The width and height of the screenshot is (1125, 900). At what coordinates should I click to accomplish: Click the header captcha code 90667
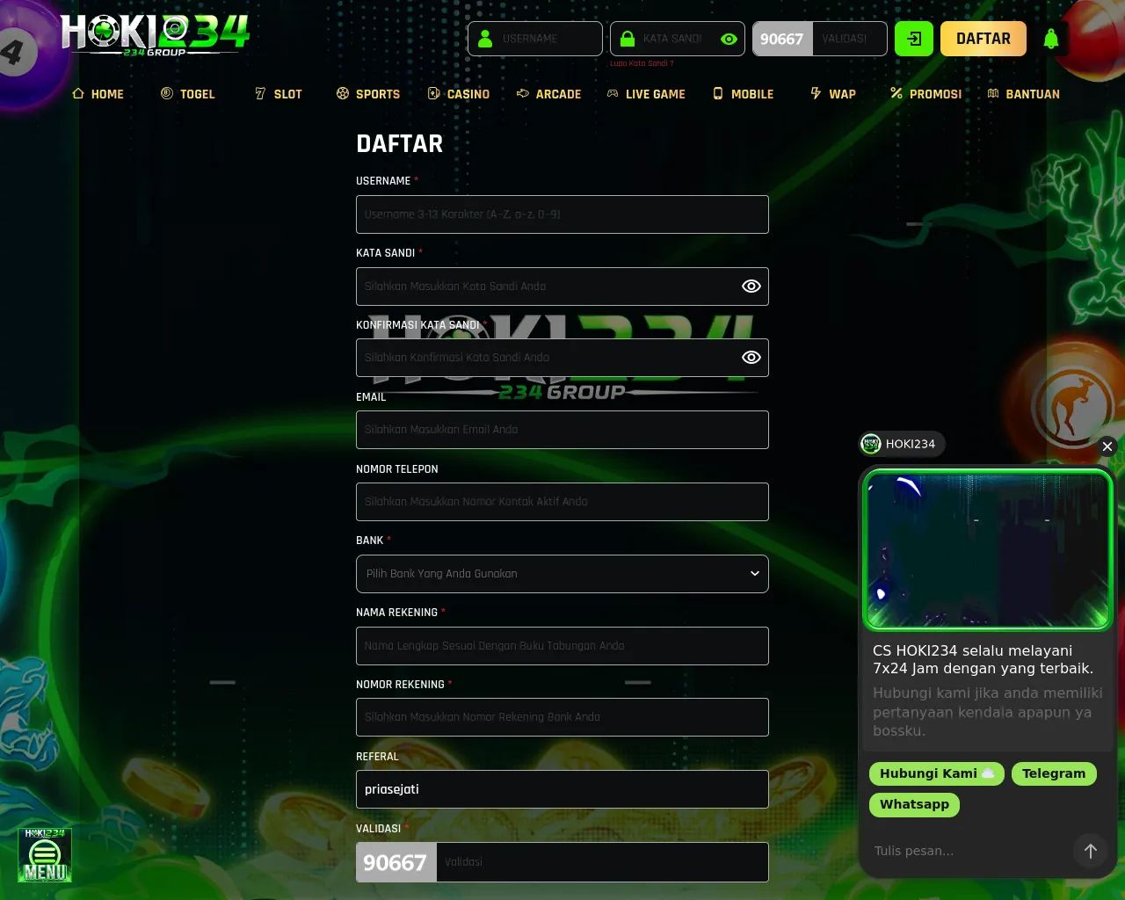point(782,39)
